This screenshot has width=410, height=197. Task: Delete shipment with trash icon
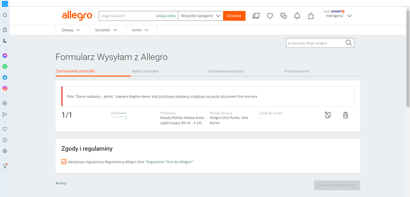coord(346,115)
